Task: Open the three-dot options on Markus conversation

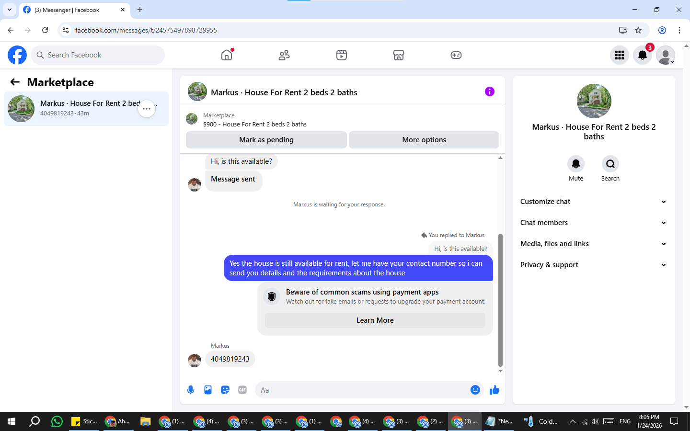Action: pyautogui.click(x=147, y=109)
